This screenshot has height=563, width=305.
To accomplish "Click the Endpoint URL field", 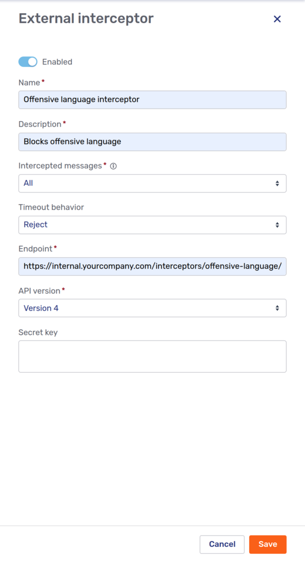I will pyautogui.click(x=152, y=267).
